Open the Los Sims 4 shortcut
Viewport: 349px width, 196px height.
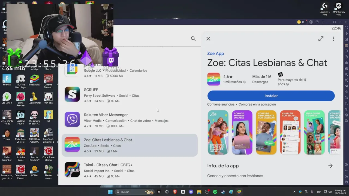(7, 98)
